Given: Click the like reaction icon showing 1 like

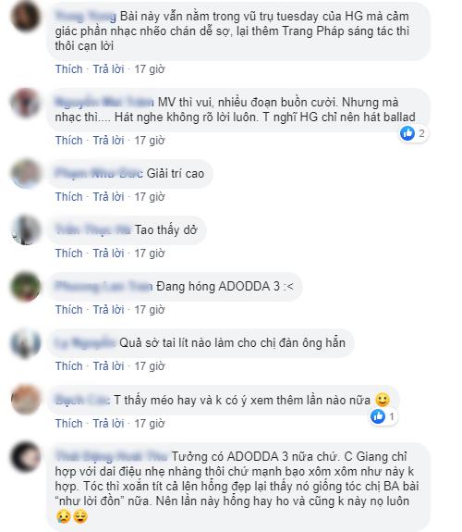Looking at the screenshot, I should [378, 416].
